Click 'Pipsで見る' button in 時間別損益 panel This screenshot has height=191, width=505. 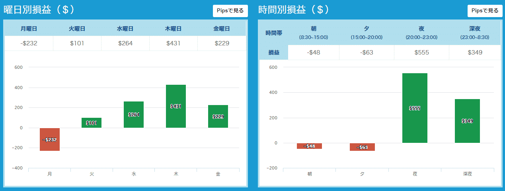tap(485, 11)
